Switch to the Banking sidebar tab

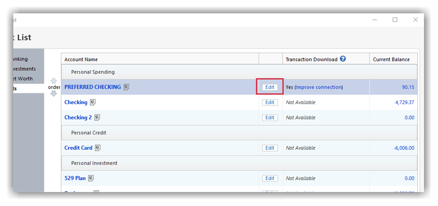point(20,59)
